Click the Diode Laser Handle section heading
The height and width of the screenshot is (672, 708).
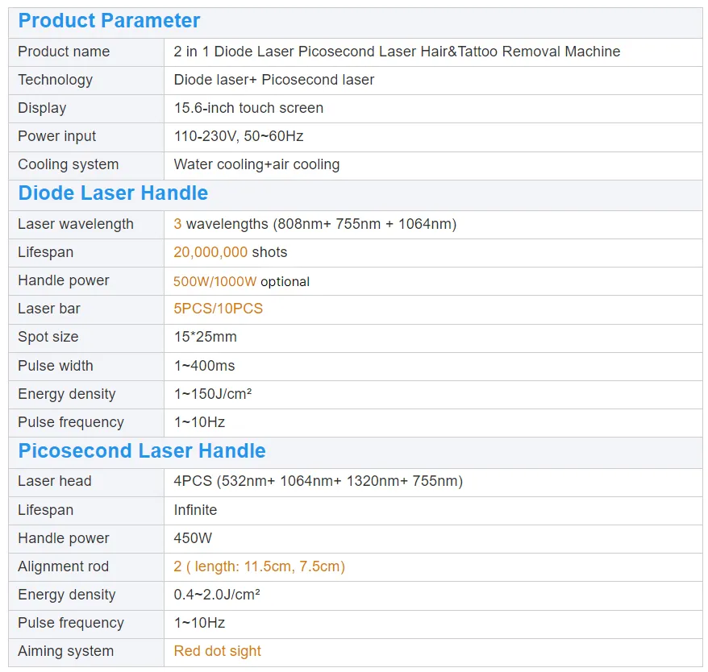(x=113, y=193)
